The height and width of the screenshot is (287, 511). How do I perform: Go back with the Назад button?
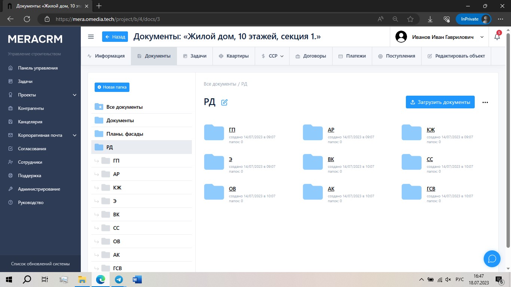point(115,37)
